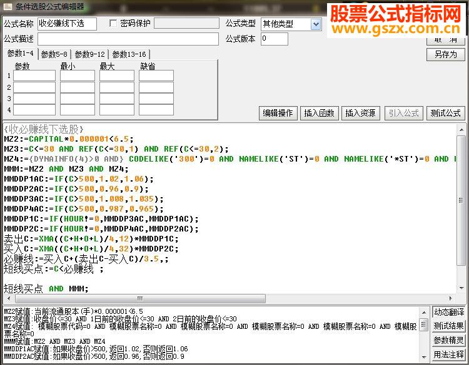Switch to the 参数13-16 tab

(129, 54)
